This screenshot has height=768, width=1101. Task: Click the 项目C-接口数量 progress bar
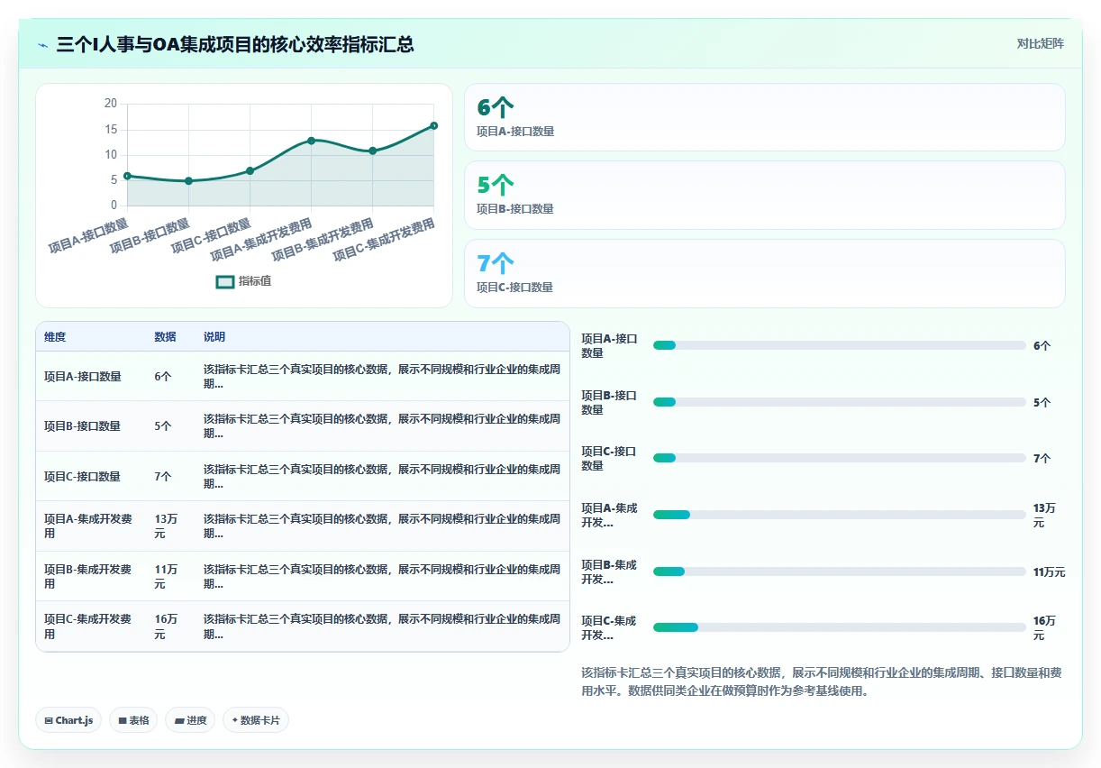click(839, 458)
